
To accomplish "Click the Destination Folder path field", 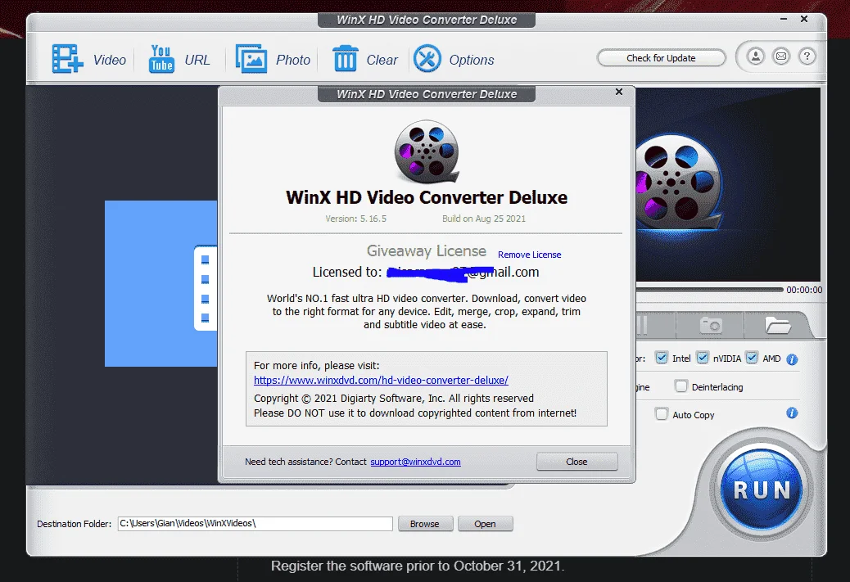I will (255, 524).
